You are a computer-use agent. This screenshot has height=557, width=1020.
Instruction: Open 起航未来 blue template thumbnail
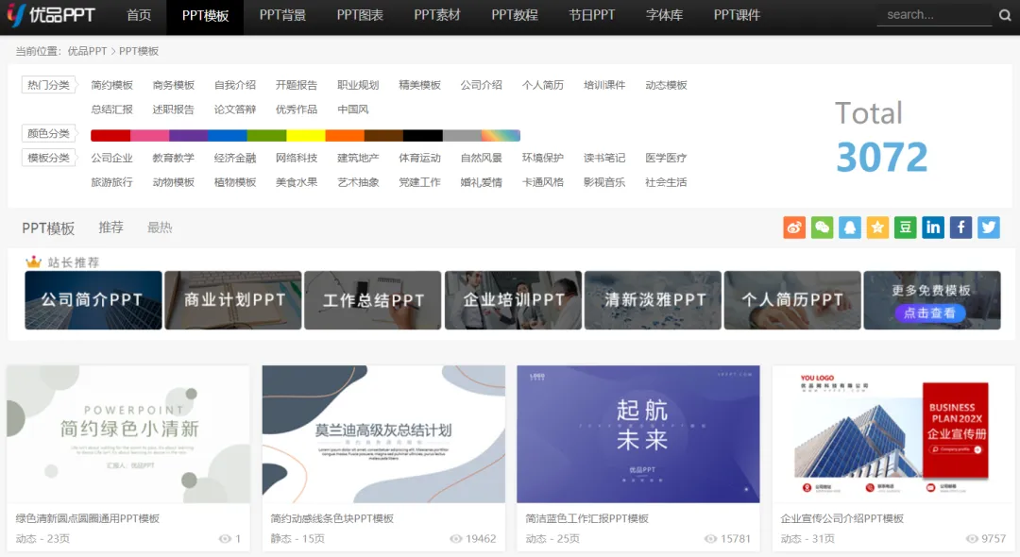point(638,434)
